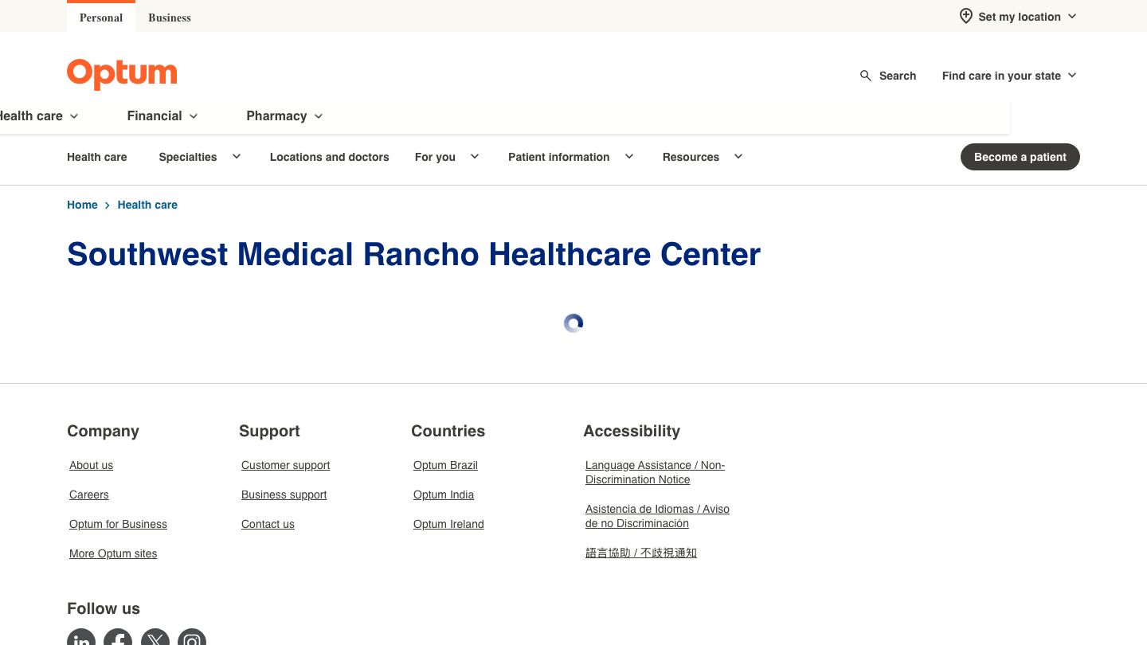Screen dimensions: 1147x645
Task: Click the breadcrumb chevron after Home
Action: click(108, 205)
